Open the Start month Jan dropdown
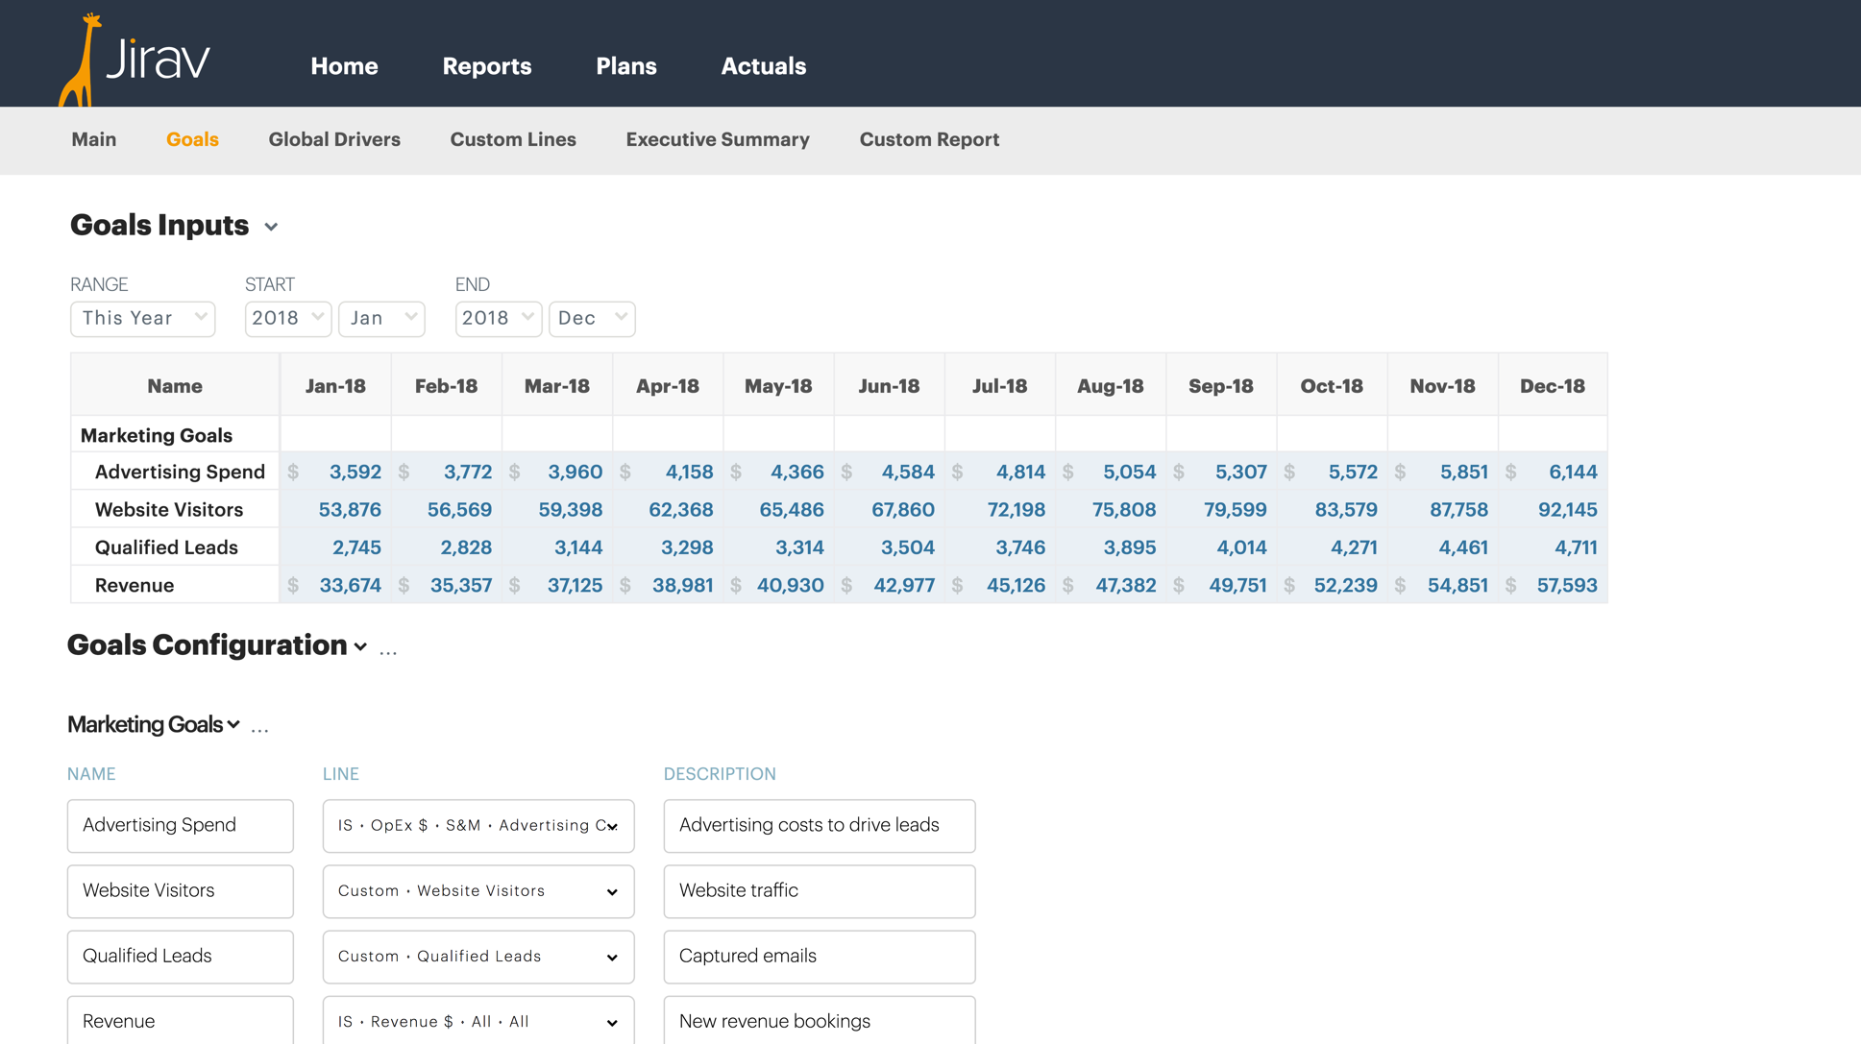Viewport: 1861px width, 1044px height. [x=381, y=318]
